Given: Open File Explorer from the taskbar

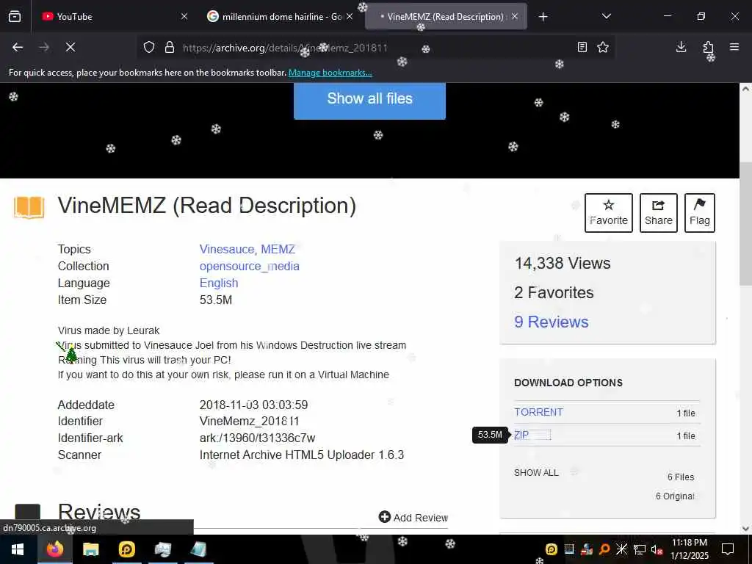Looking at the screenshot, I should click(x=90, y=549).
